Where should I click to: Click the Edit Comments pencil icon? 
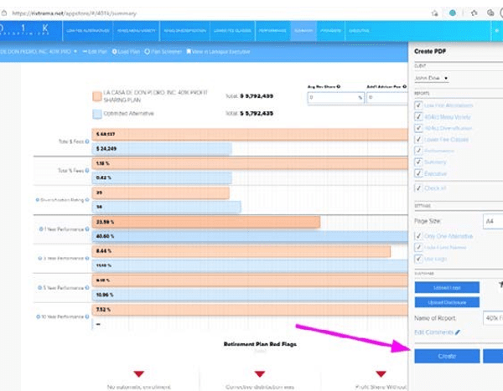[457, 332]
